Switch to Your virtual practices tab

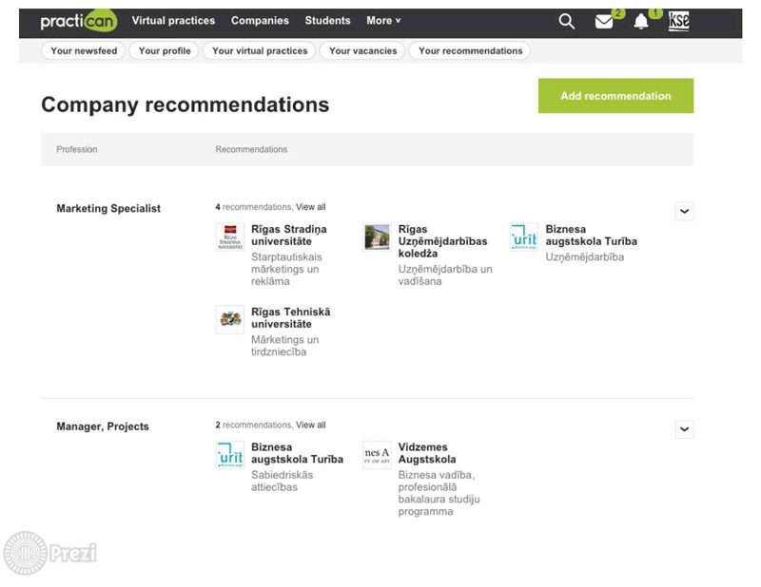[x=260, y=51]
